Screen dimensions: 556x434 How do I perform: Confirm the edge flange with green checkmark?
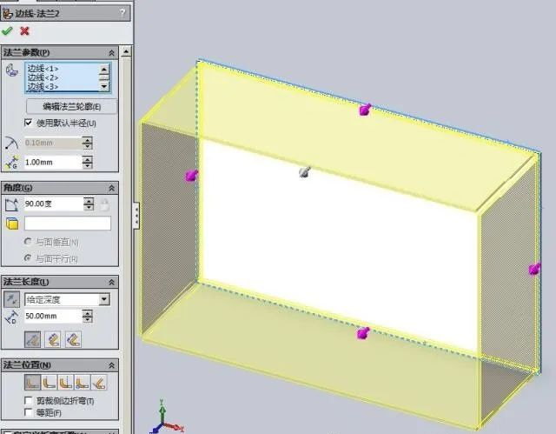click(x=7, y=31)
